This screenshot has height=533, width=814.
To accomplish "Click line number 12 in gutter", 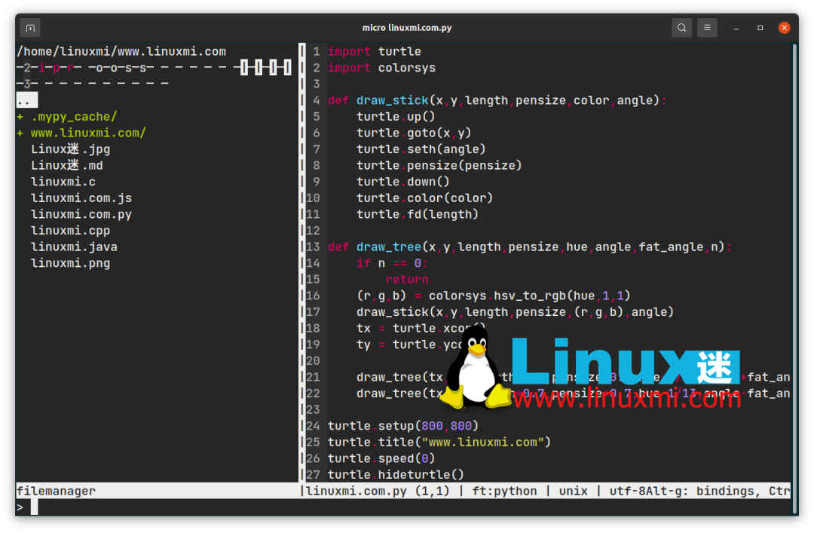I will pyautogui.click(x=313, y=231).
